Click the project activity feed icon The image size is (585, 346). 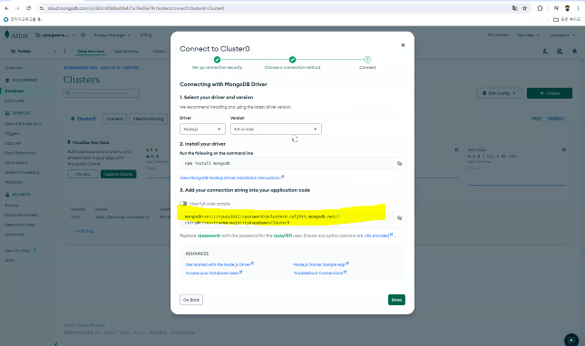(560, 52)
